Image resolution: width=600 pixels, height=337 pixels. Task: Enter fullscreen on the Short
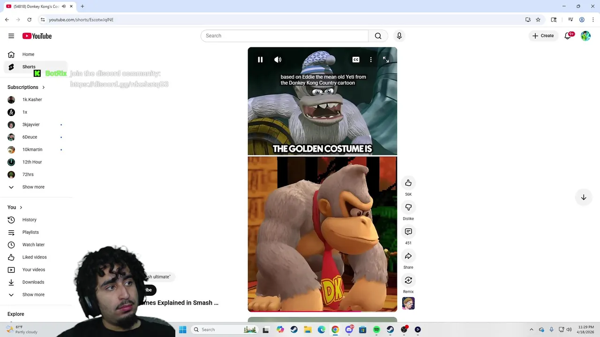pyautogui.click(x=386, y=59)
